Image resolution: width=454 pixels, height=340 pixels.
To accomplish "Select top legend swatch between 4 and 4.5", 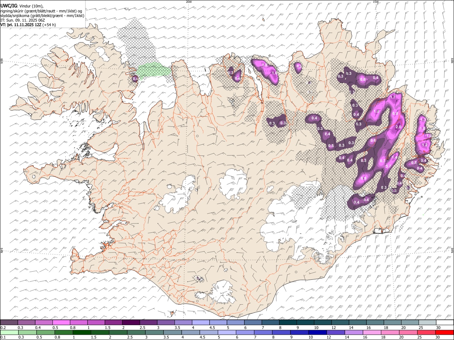I will point(200,322).
